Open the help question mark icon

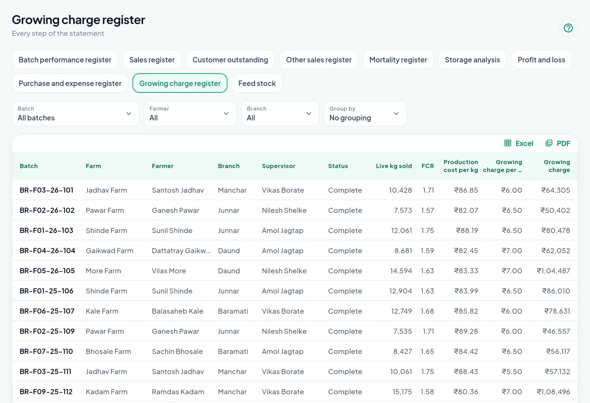(568, 28)
